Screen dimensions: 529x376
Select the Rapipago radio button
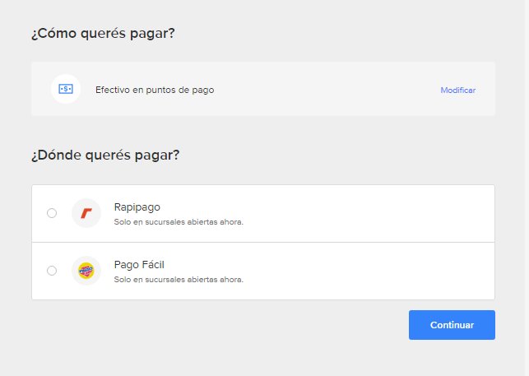point(52,213)
